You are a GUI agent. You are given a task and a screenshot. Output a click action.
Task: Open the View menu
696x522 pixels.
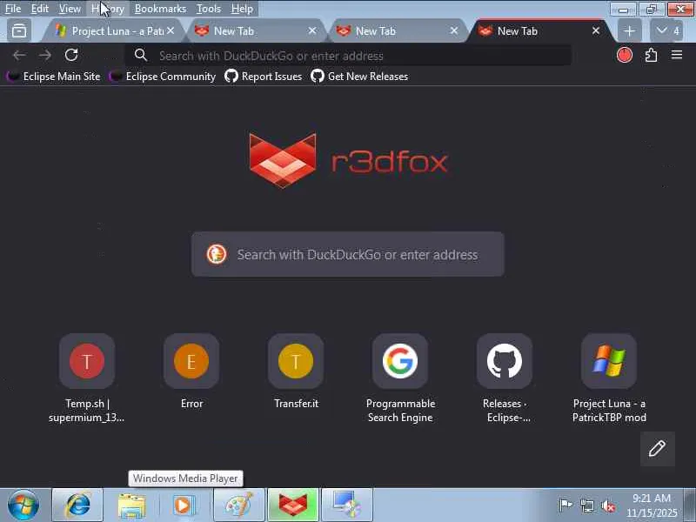click(x=70, y=9)
